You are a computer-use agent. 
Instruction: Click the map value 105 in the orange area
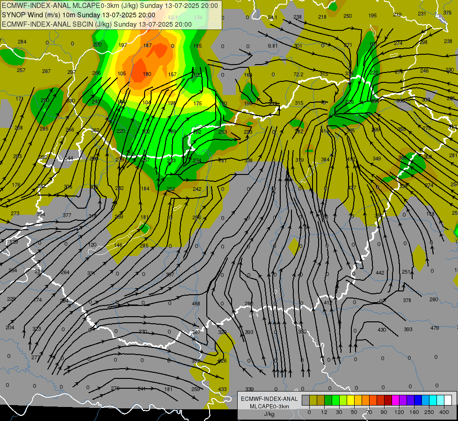tap(122, 73)
